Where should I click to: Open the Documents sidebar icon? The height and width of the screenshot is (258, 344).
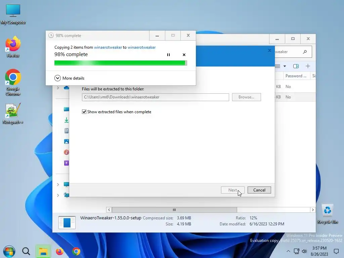coord(66,131)
